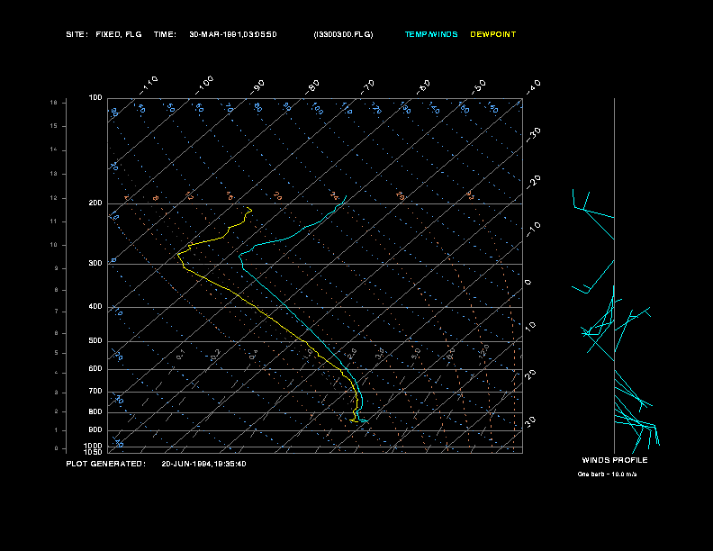713x551 pixels.
Task: Click the 14 km tick on height axis
Action: (x=54, y=149)
